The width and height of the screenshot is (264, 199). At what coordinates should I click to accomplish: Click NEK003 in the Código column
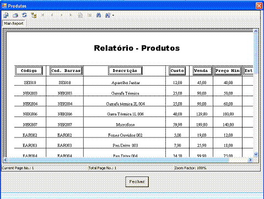[x=30, y=93]
